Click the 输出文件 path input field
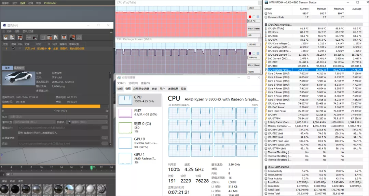 click(59, 127)
